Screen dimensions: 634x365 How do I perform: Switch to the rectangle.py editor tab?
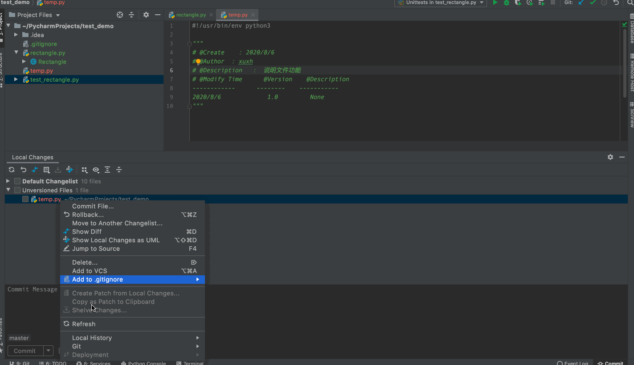(191, 15)
